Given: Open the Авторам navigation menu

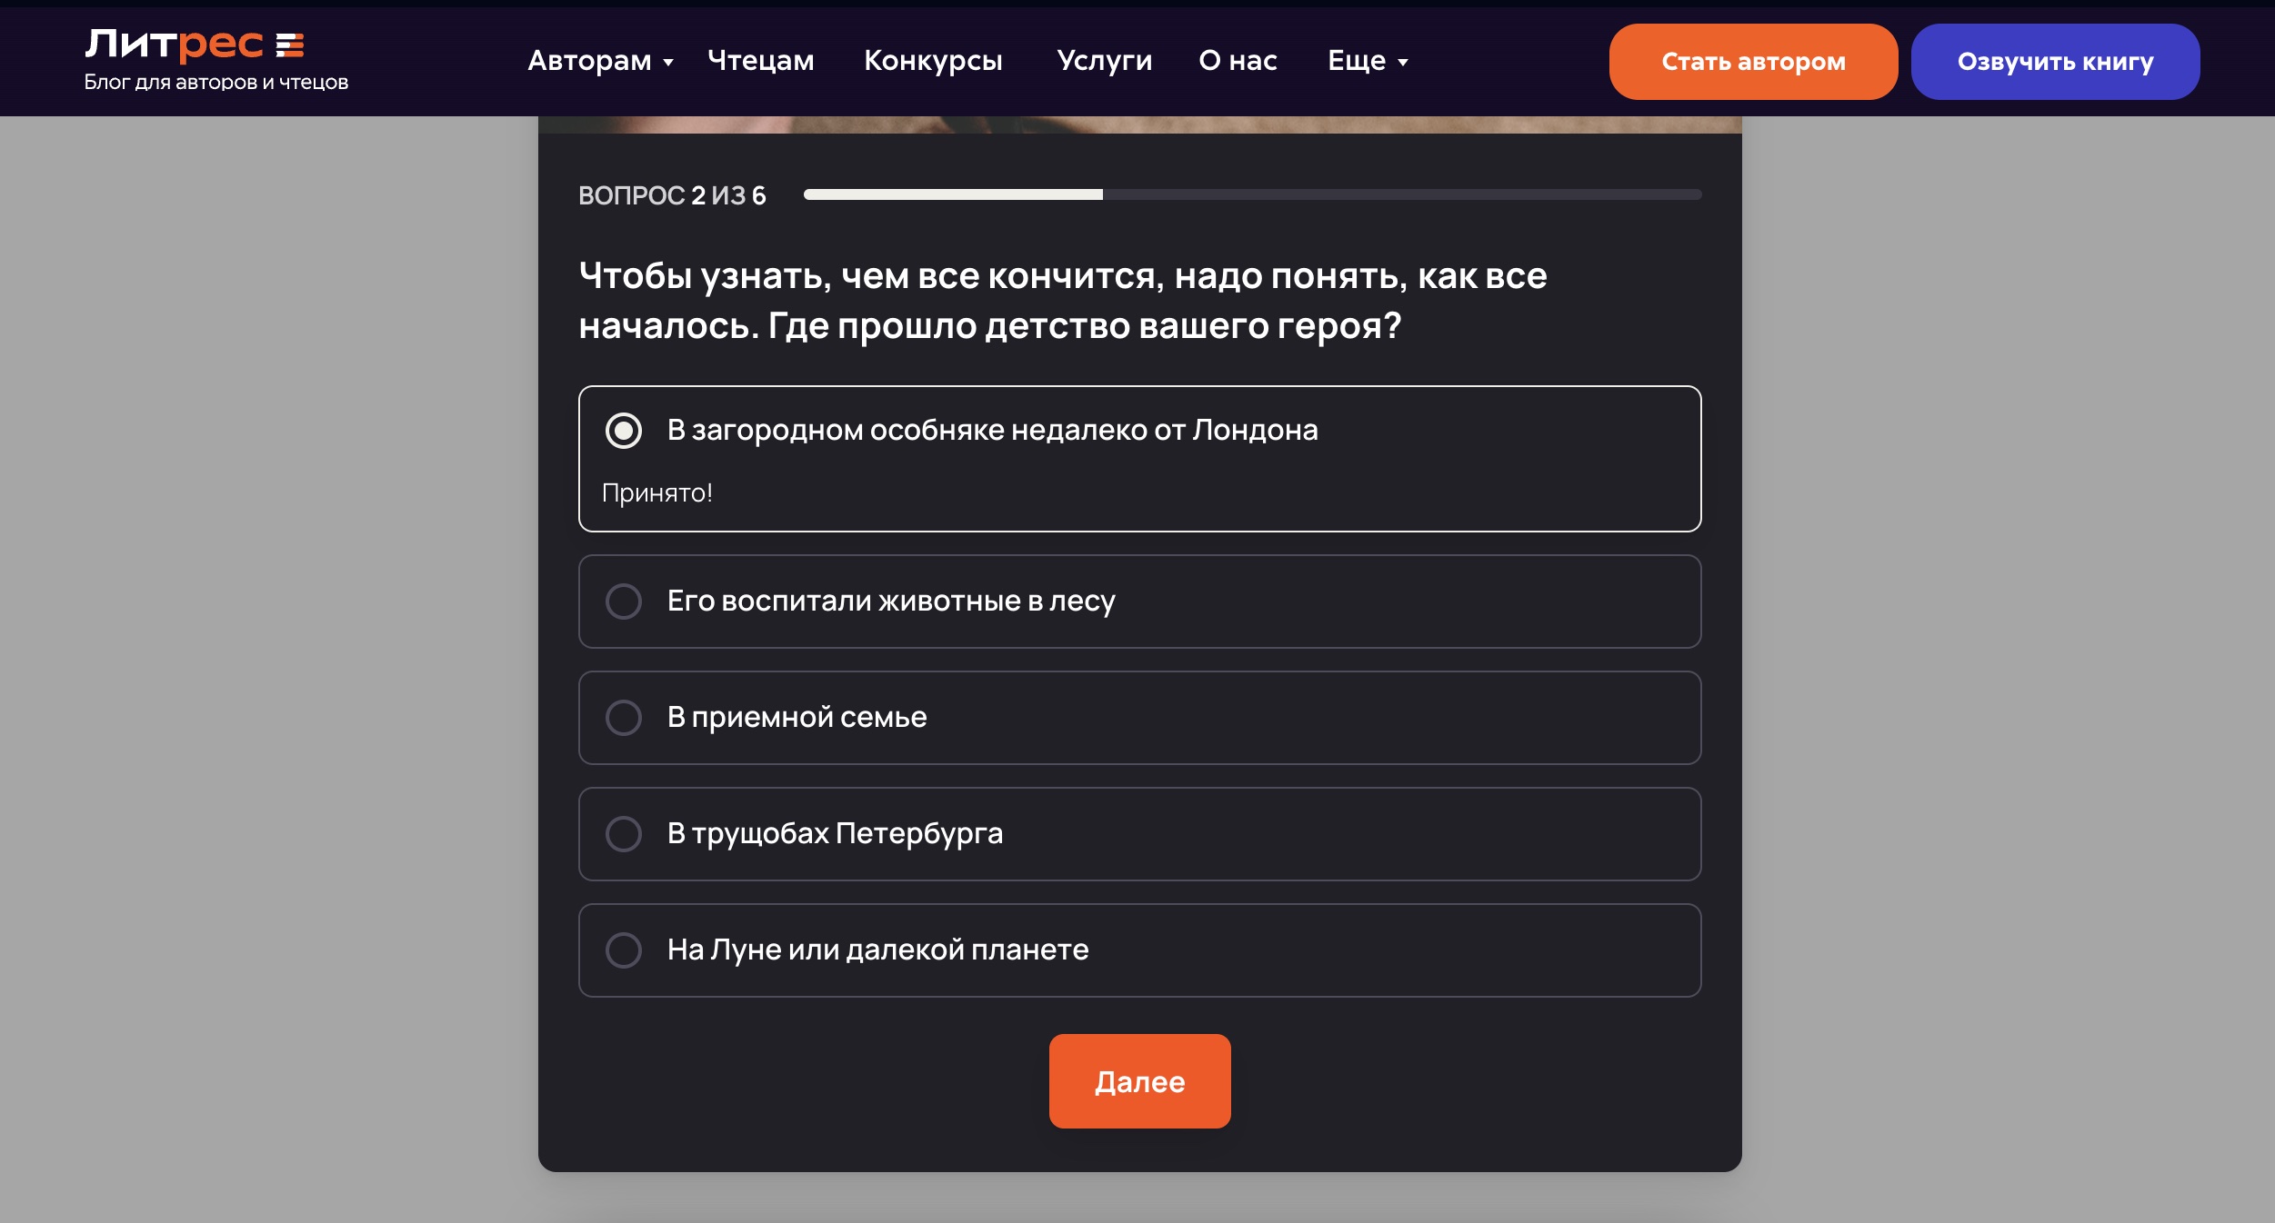Looking at the screenshot, I should click(x=589, y=61).
